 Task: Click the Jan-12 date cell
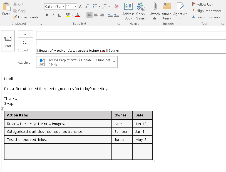pyautogui.click(x=142, y=124)
